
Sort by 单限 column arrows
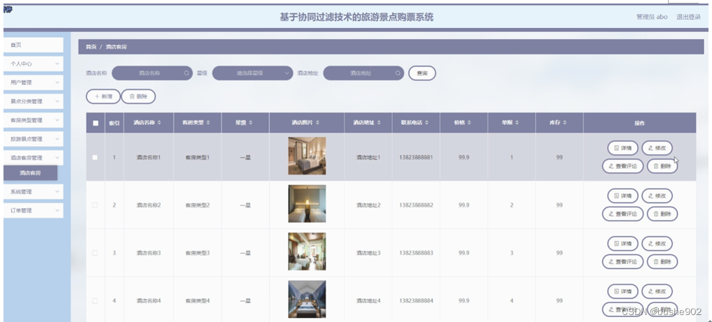[x=517, y=123]
